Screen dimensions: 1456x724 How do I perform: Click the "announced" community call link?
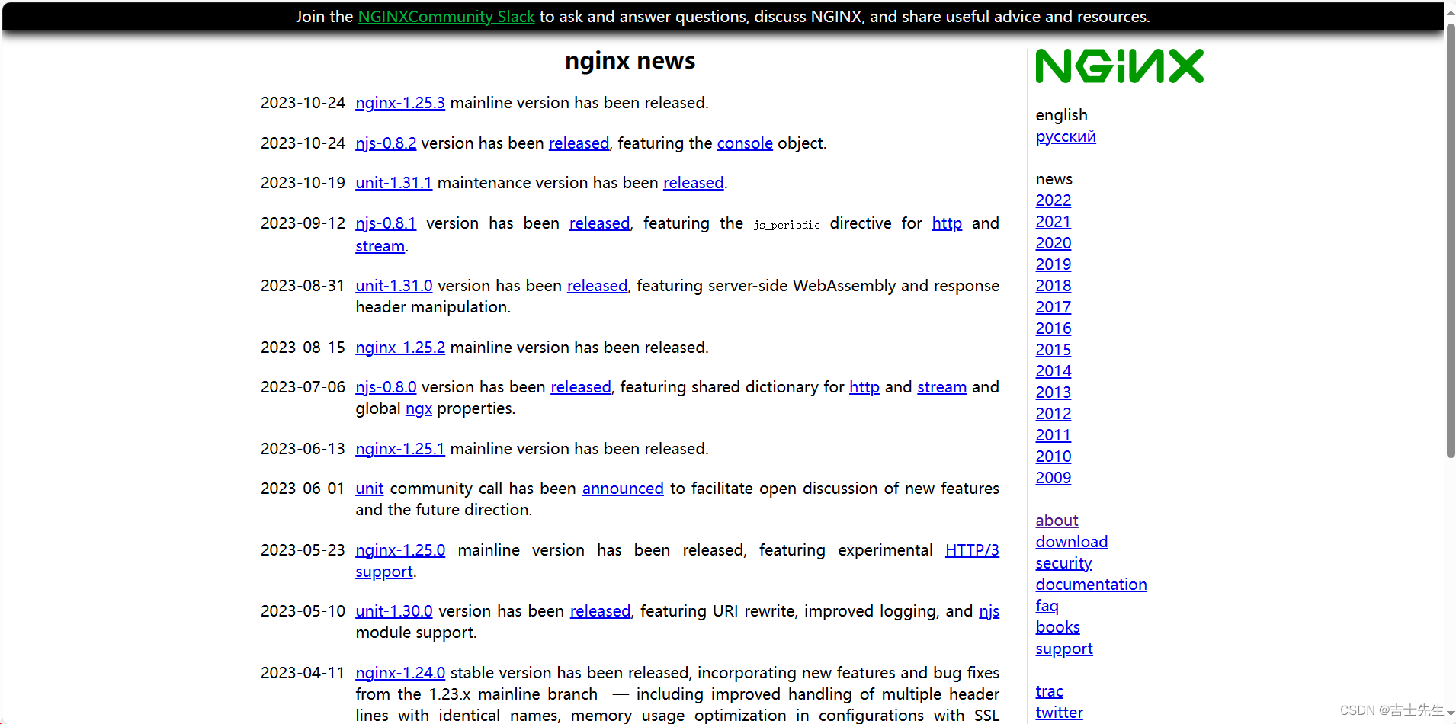coord(623,489)
